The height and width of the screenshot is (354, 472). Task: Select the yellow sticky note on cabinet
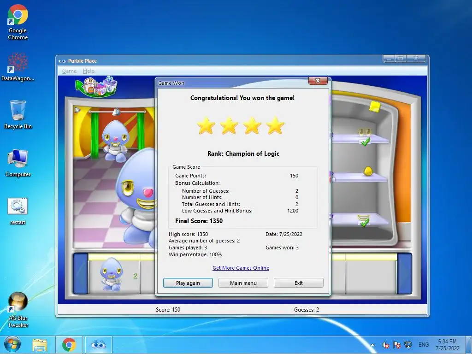pyautogui.click(x=375, y=106)
